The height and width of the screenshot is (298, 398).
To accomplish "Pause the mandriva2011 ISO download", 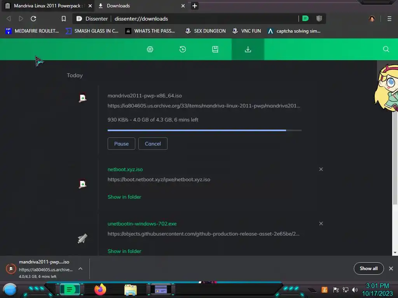I will [x=121, y=144].
